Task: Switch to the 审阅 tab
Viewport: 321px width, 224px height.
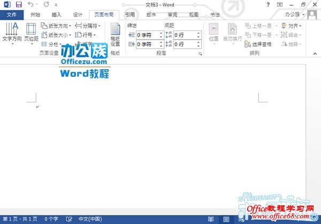Action: [173, 15]
